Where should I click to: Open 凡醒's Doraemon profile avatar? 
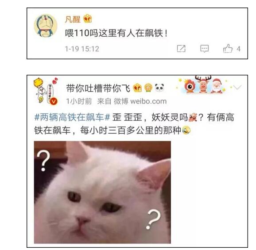46,26
